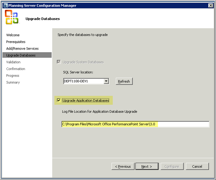This screenshot has width=216, height=180.
Task: Select the Add/Remove Services step
Action: tap(22, 48)
